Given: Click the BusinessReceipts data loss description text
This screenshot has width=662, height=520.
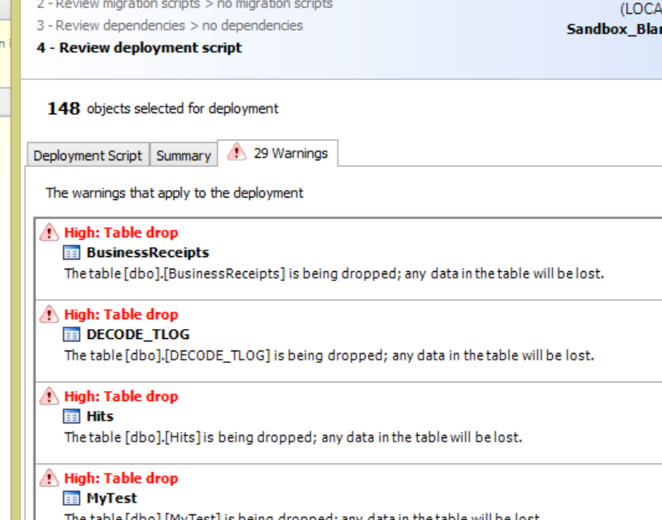Looking at the screenshot, I should point(333,273).
